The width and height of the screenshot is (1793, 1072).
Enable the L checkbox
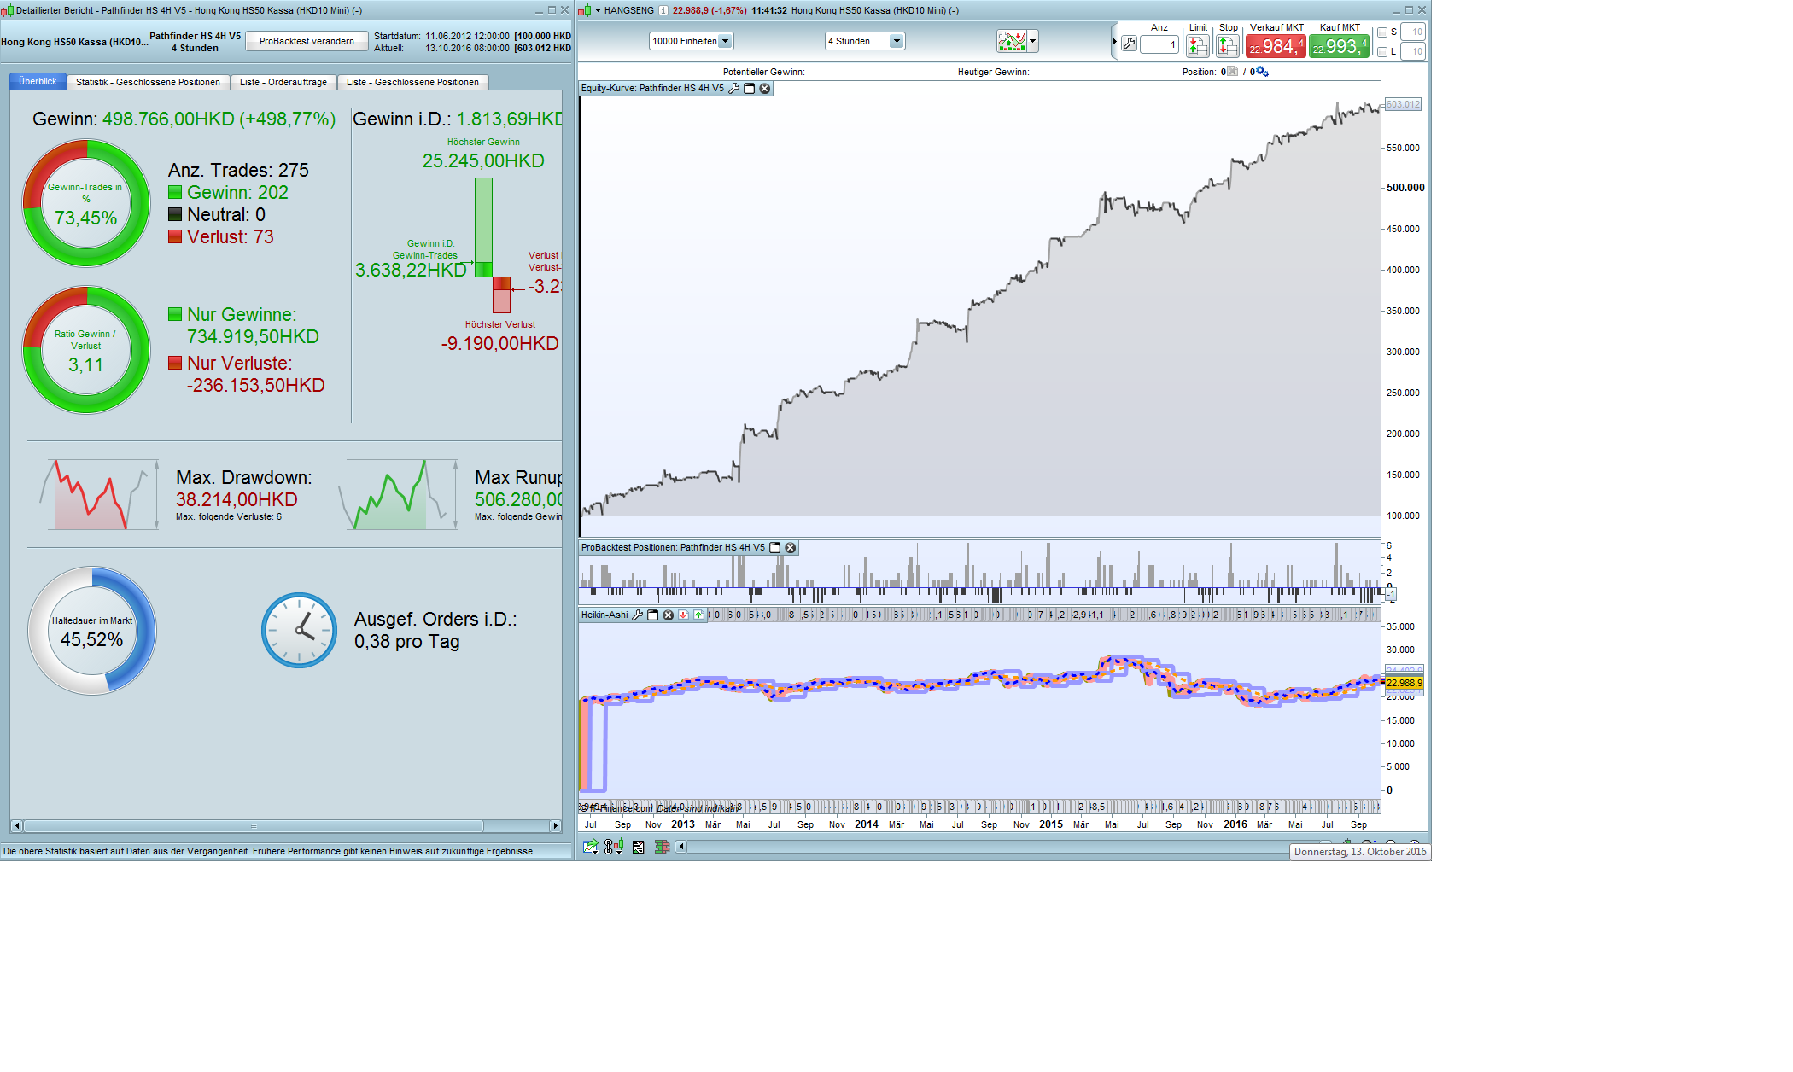[x=1382, y=52]
